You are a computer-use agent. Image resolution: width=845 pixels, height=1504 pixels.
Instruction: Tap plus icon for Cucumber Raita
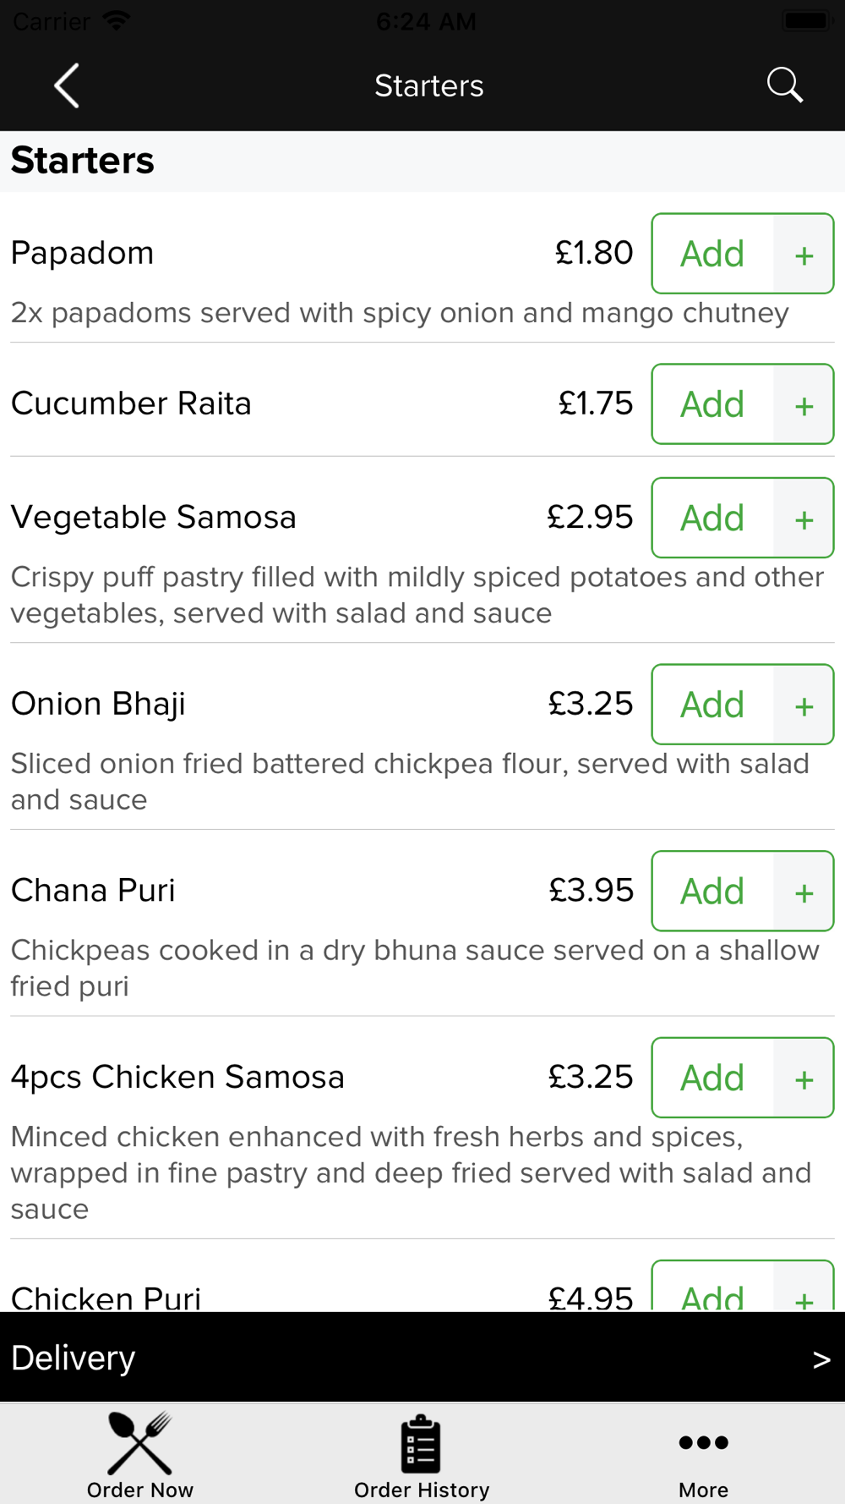pyautogui.click(x=804, y=404)
